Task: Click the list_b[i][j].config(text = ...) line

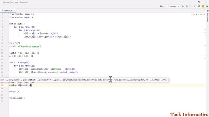Action: tap(47, 37)
